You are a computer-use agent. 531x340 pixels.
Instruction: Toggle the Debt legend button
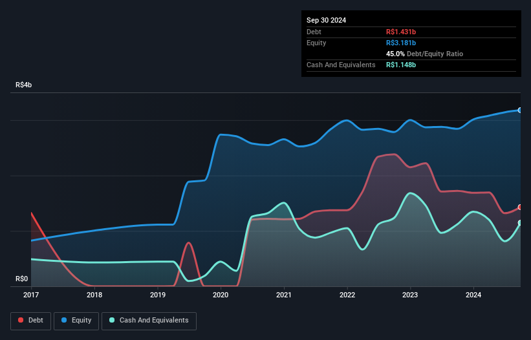click(x=30, y=321)
